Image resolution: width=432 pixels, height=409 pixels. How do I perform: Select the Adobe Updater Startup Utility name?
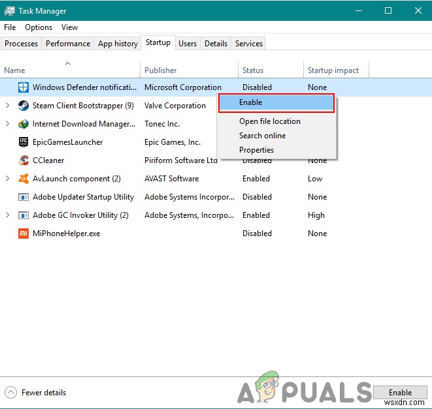click(x=83, y=197)
